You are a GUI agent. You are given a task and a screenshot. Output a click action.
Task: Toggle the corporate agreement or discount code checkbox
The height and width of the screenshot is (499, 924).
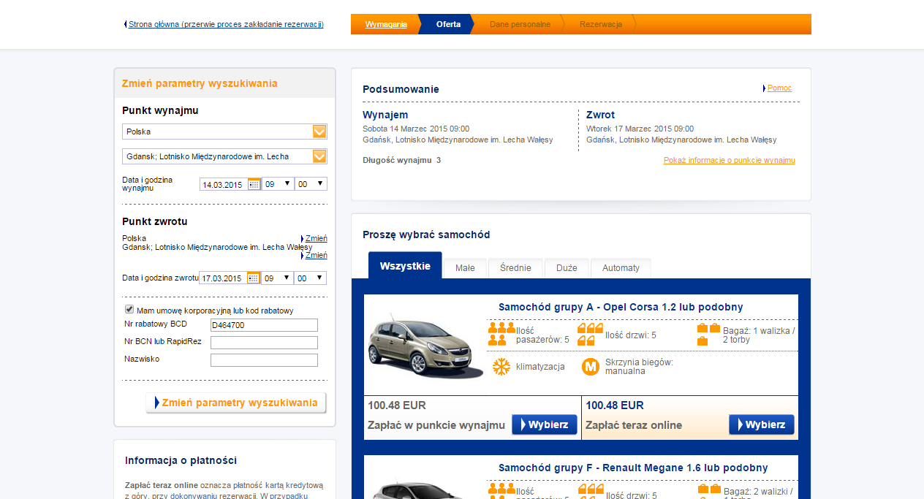[x=129, y=310]
